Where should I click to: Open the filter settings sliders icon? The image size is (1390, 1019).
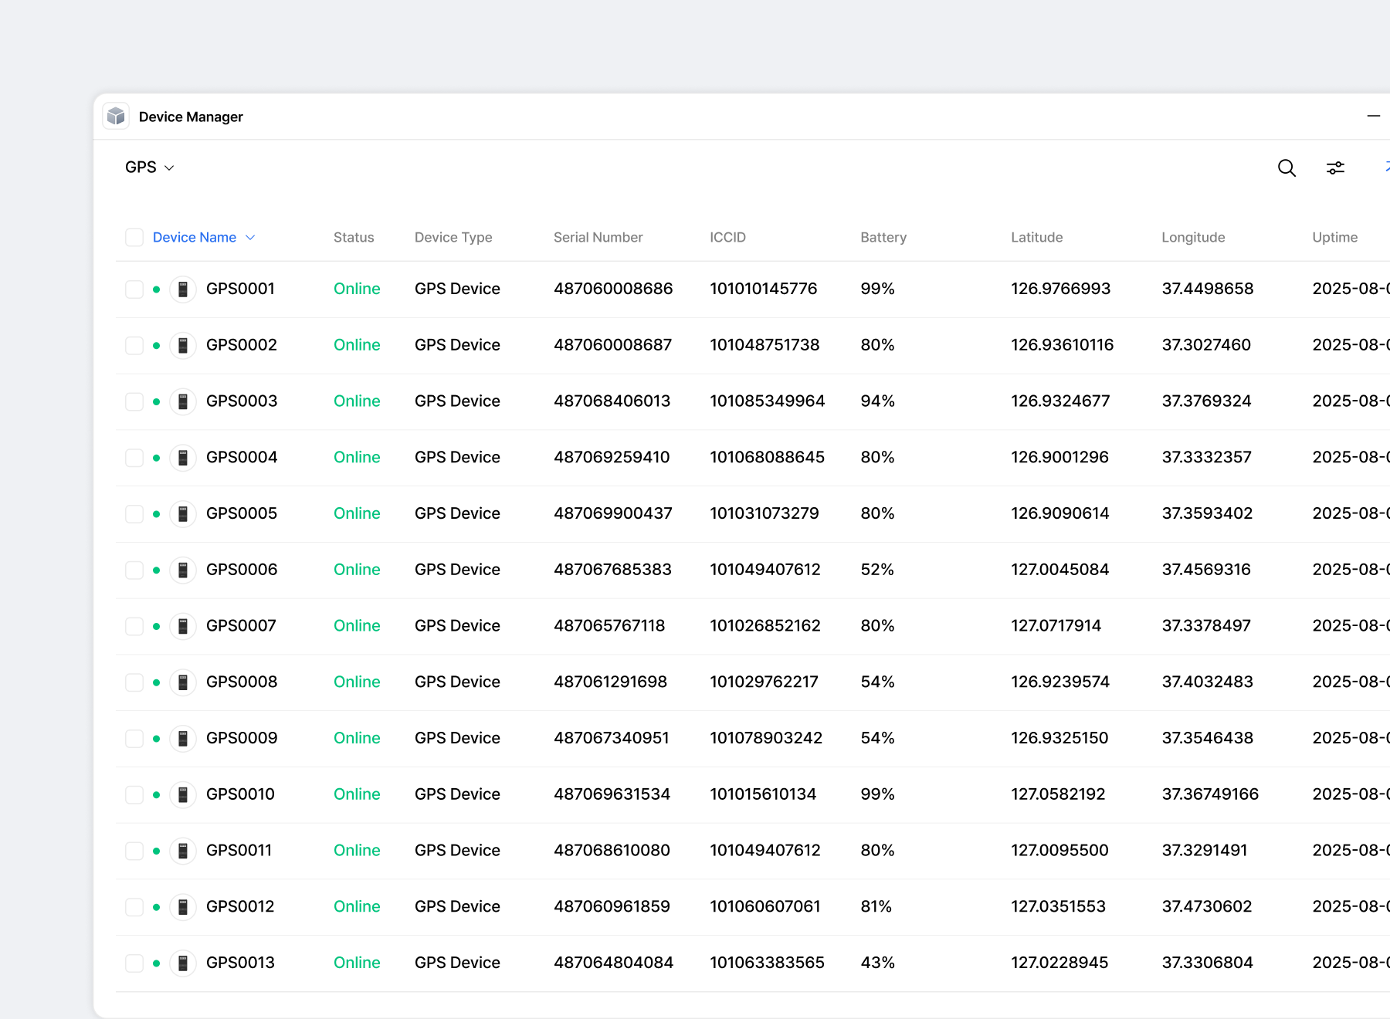(x=1335, y=168)
